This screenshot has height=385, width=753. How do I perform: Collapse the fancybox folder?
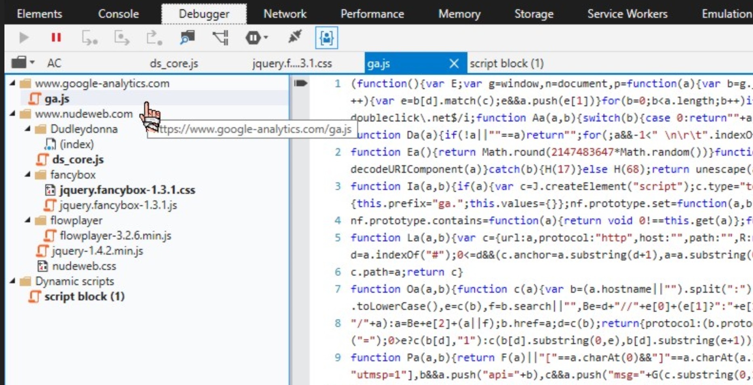point(28,175)
